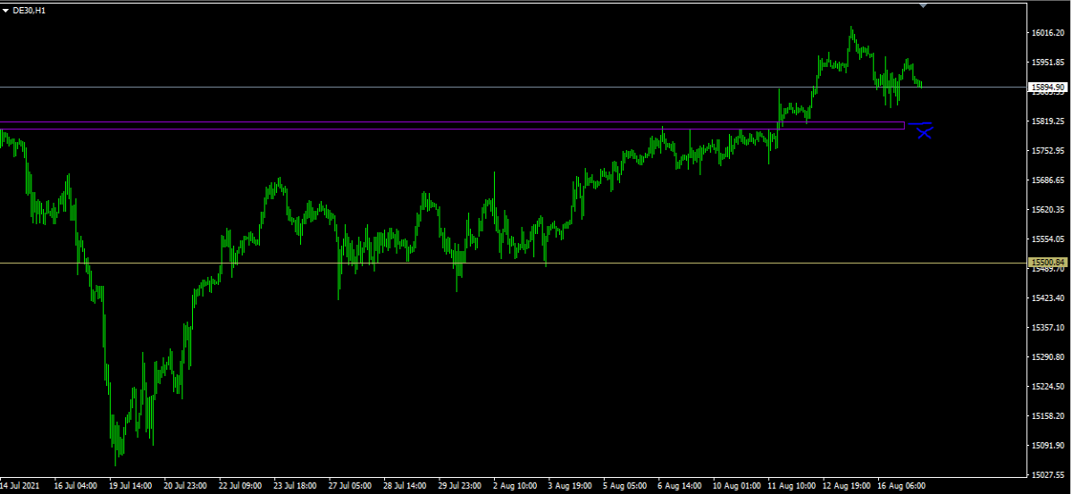Click the 15951.85 price axis label

tap(1048, 63)
